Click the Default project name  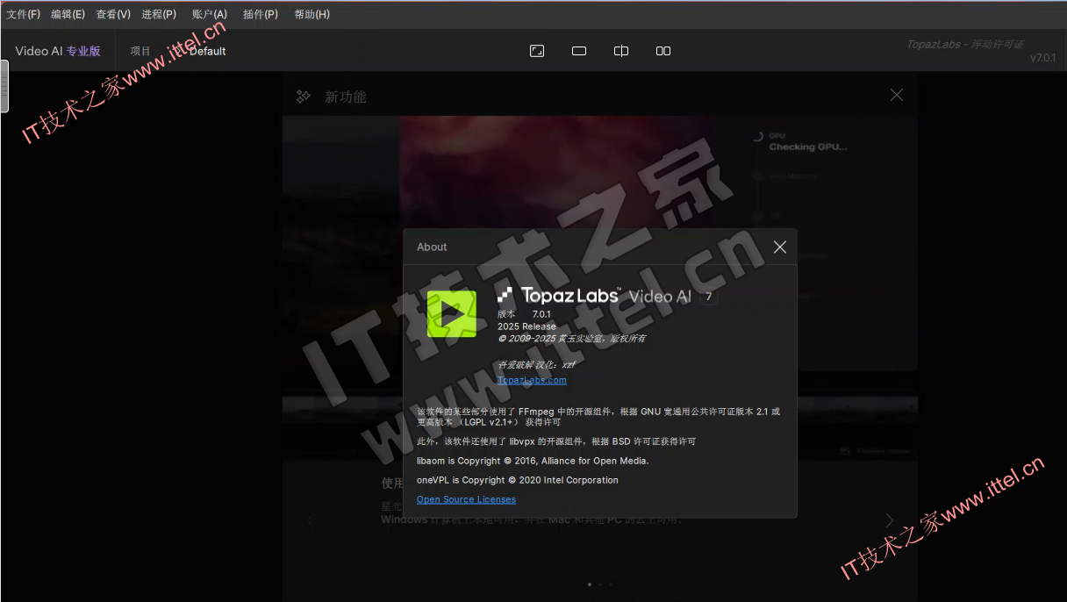[x=208, y=51]
